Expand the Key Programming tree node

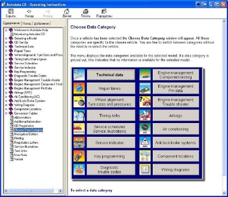pos(6,72)
